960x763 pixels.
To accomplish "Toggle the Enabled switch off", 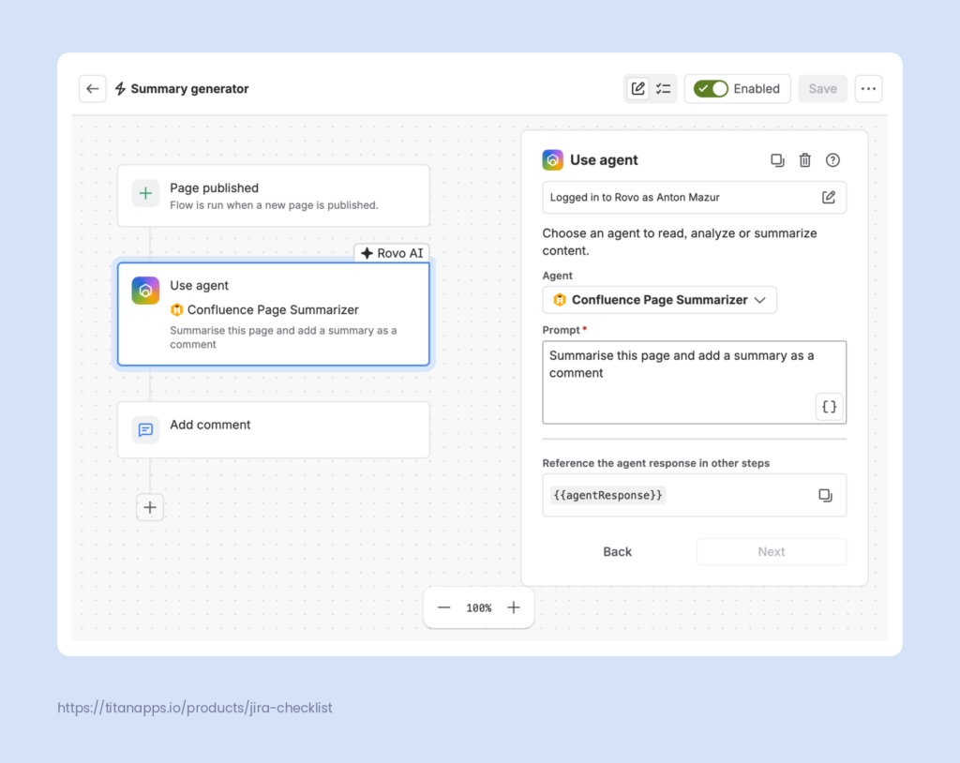I will (711, 89).
